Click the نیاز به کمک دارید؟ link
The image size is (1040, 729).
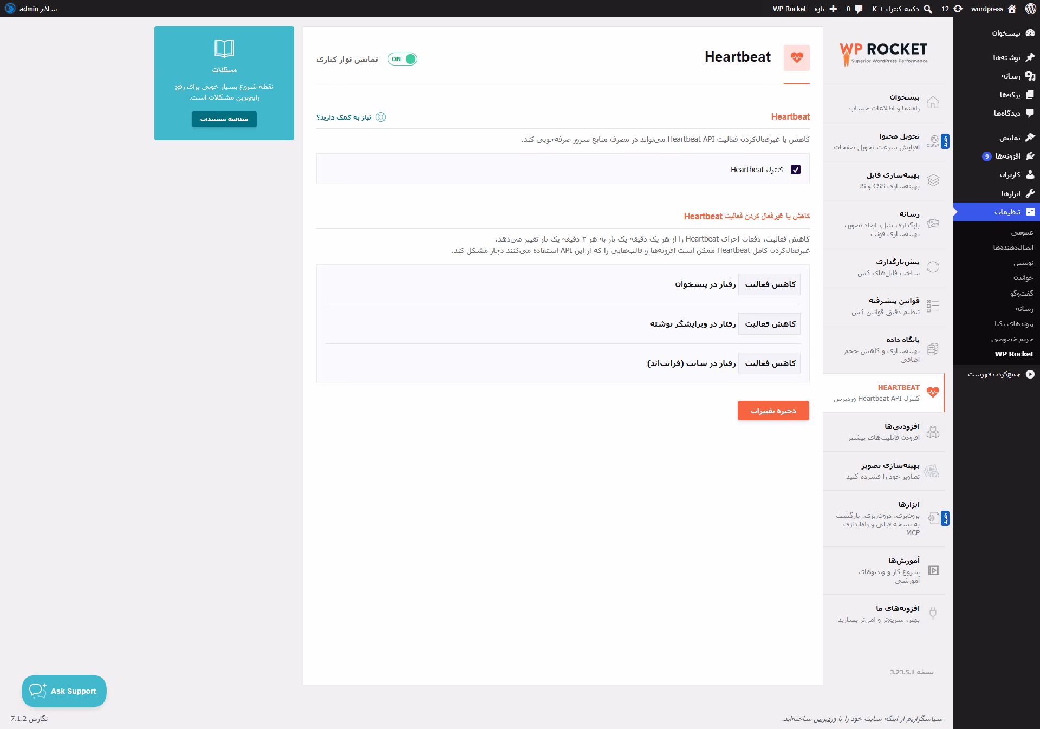coord(344,117)
